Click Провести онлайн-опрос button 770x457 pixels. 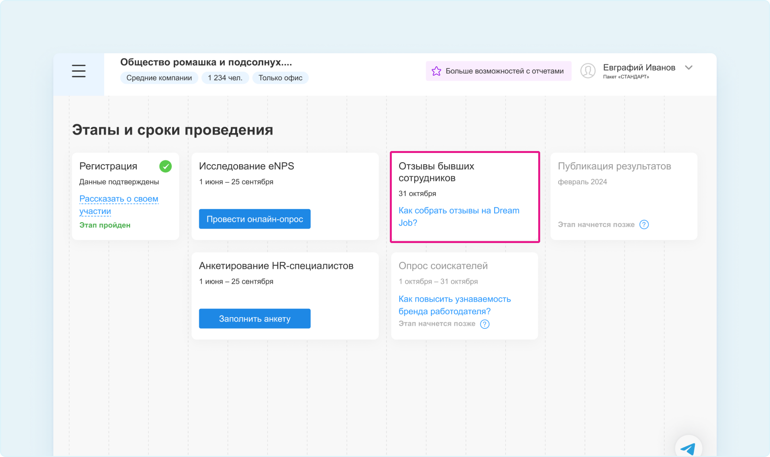click(255, 219)
